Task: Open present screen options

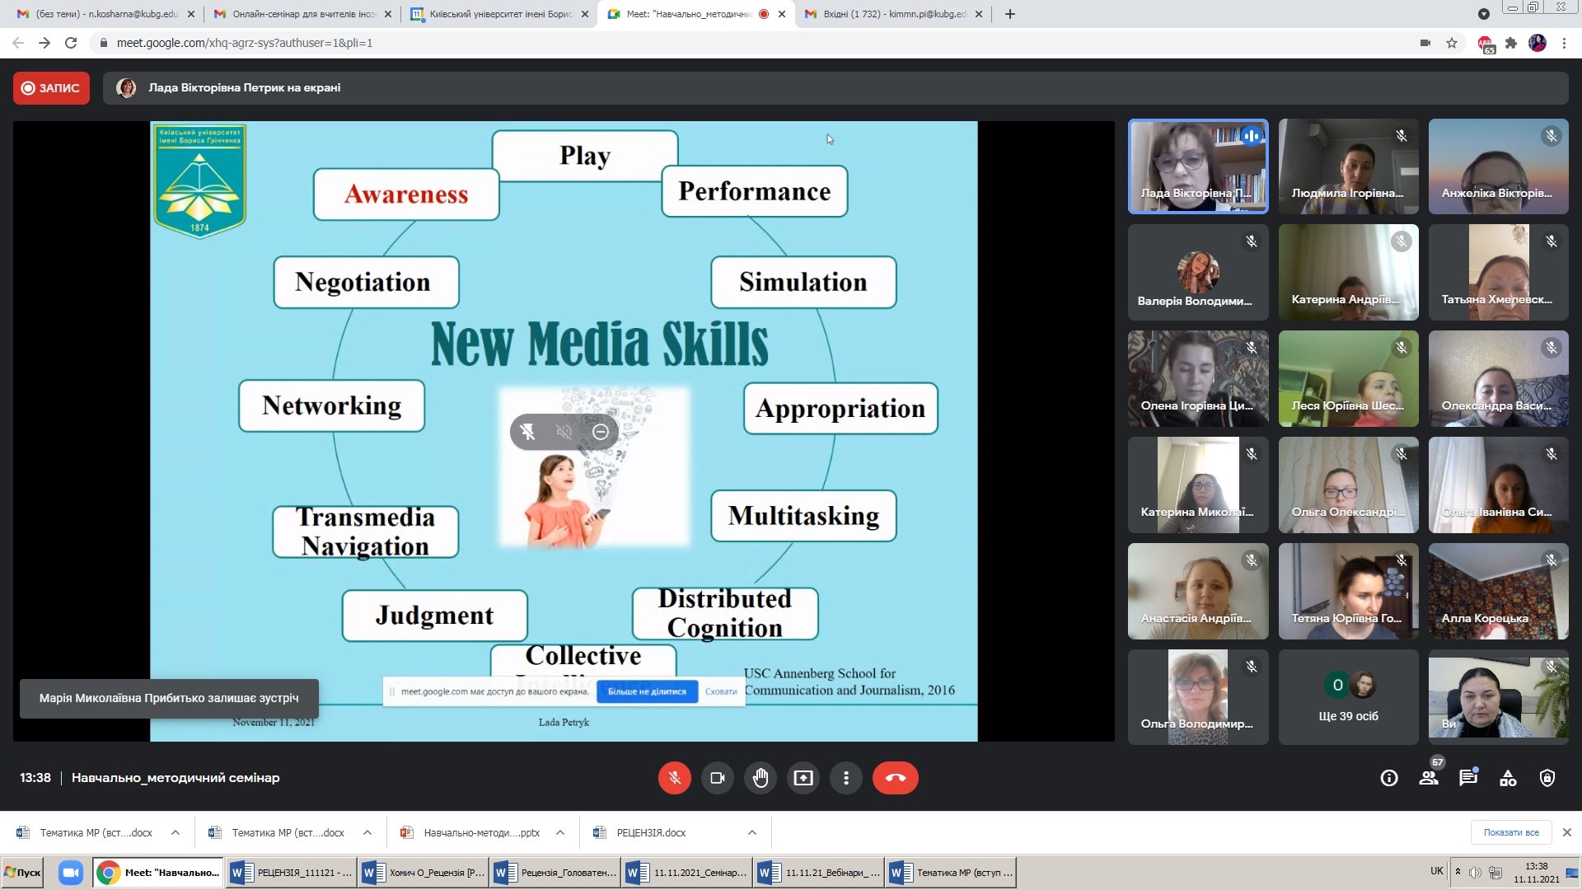Action: [x=803, y=778]
